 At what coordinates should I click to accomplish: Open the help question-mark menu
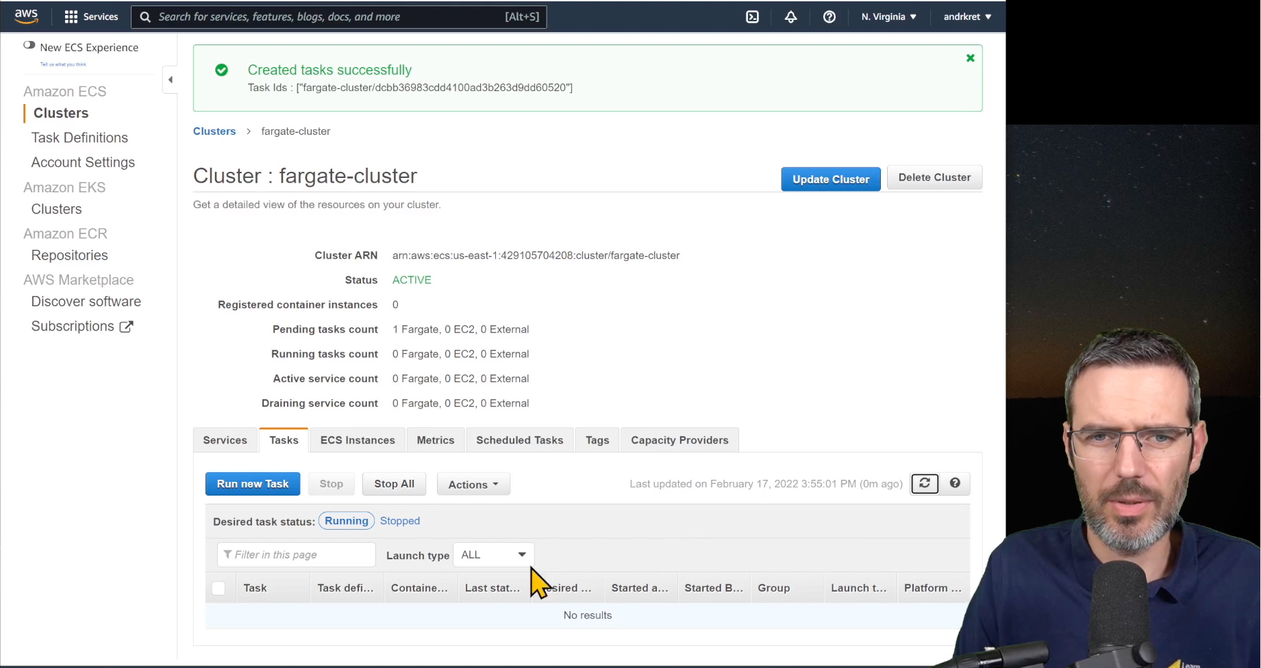click(829, 17)
